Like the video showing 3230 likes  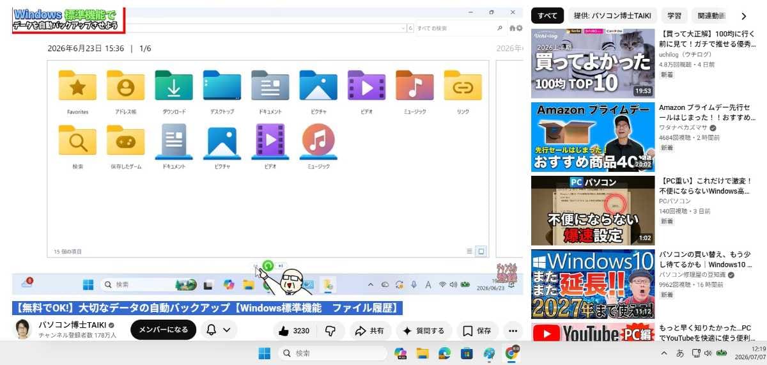tap(294, 330)
